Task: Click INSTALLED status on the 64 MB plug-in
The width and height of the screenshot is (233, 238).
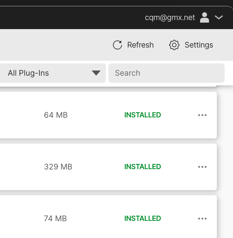Action: coord(143,115)
